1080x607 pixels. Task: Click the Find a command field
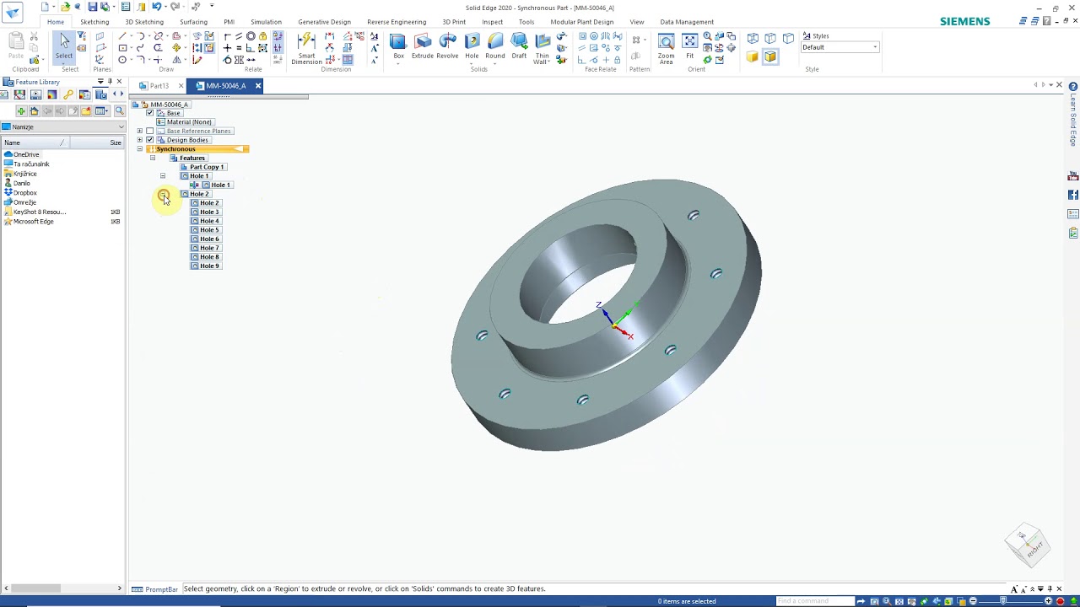coord(814,601)
